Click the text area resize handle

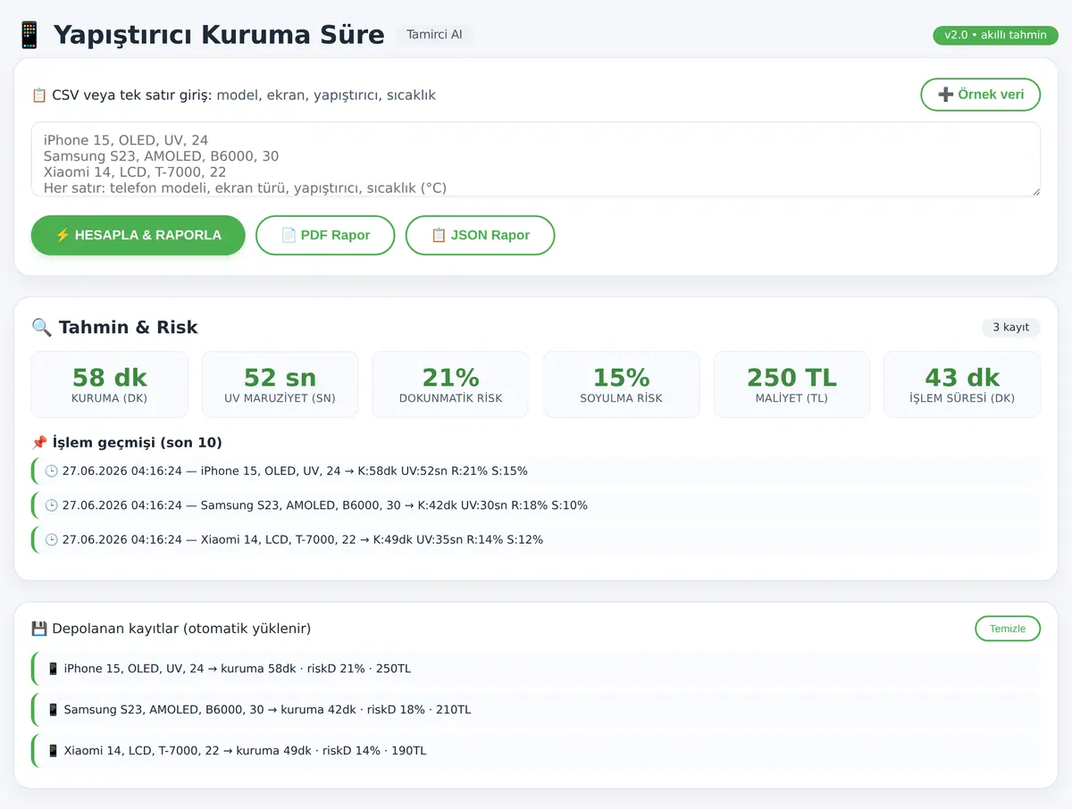coord(1034,190)
